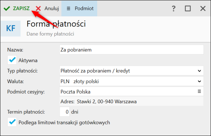
Task: Click the Poczta Polska entity field
Action: tap(128, 91)
